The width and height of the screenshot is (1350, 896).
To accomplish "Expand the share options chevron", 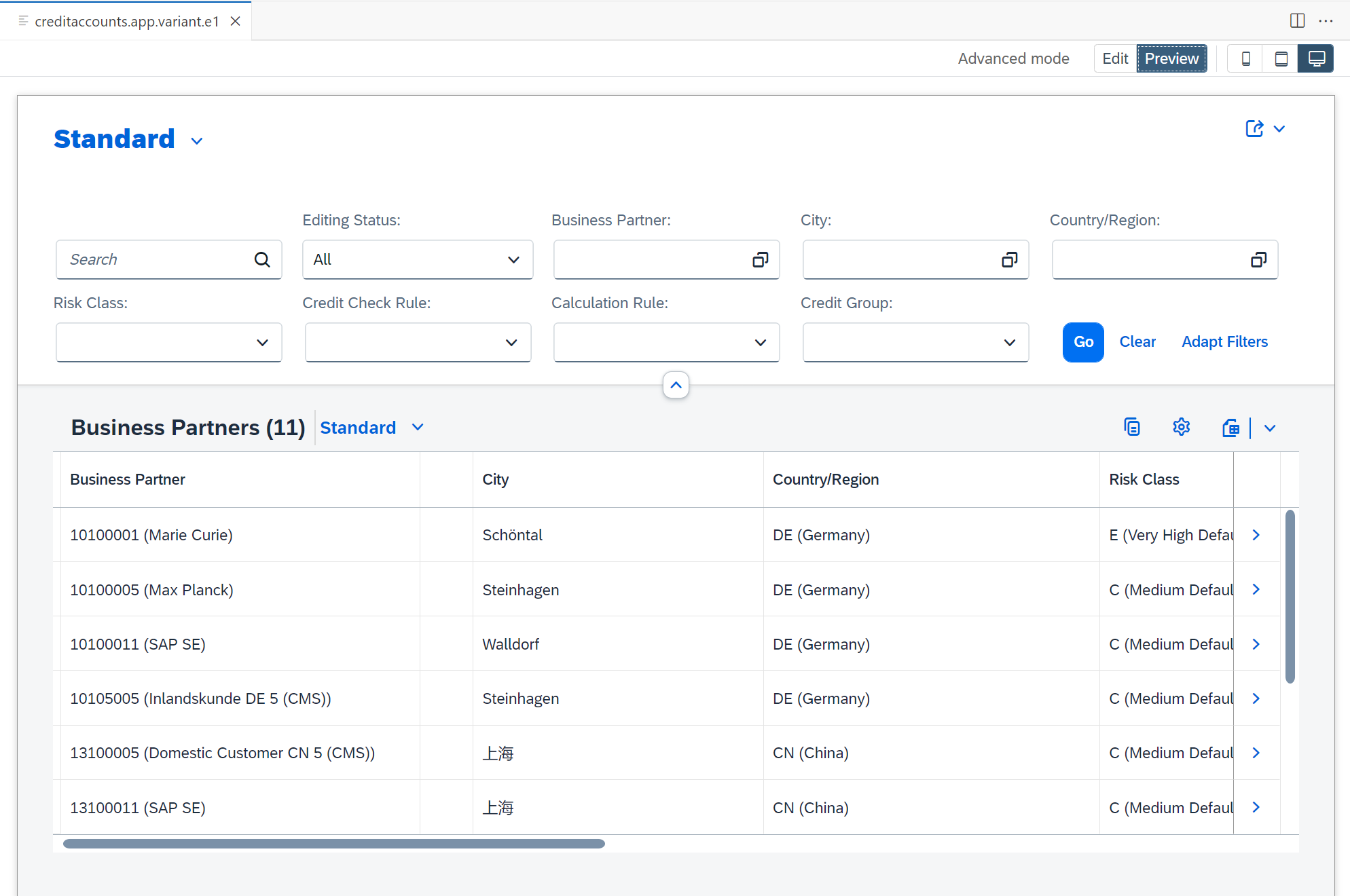I will pyautogui.click(x=1279, y=128).
